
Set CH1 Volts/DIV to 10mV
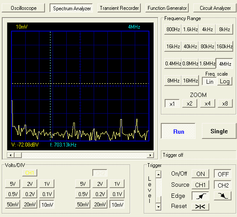[x=47, y=204]
